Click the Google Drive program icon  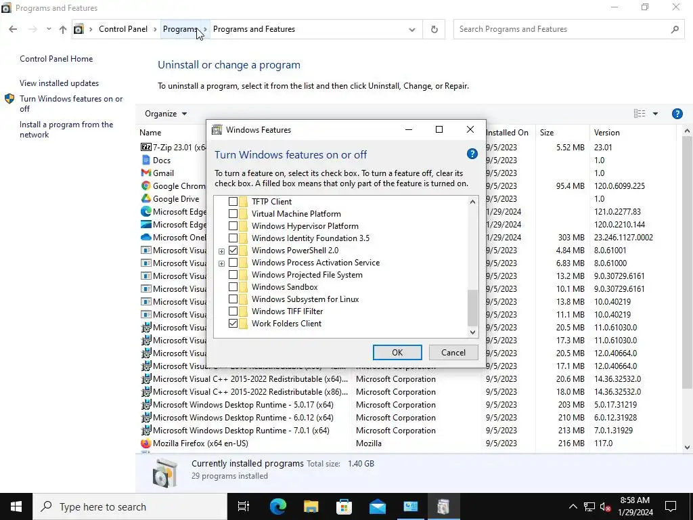[x=146, y=198]
